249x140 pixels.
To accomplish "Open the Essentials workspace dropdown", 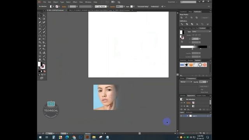I will click(x=172, y=2).
